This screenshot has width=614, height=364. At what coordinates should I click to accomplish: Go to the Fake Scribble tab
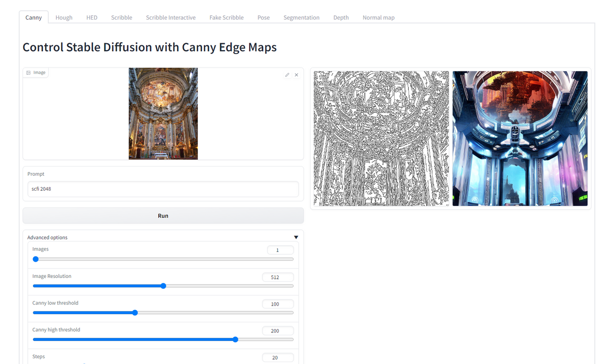(x=226, y=17)
